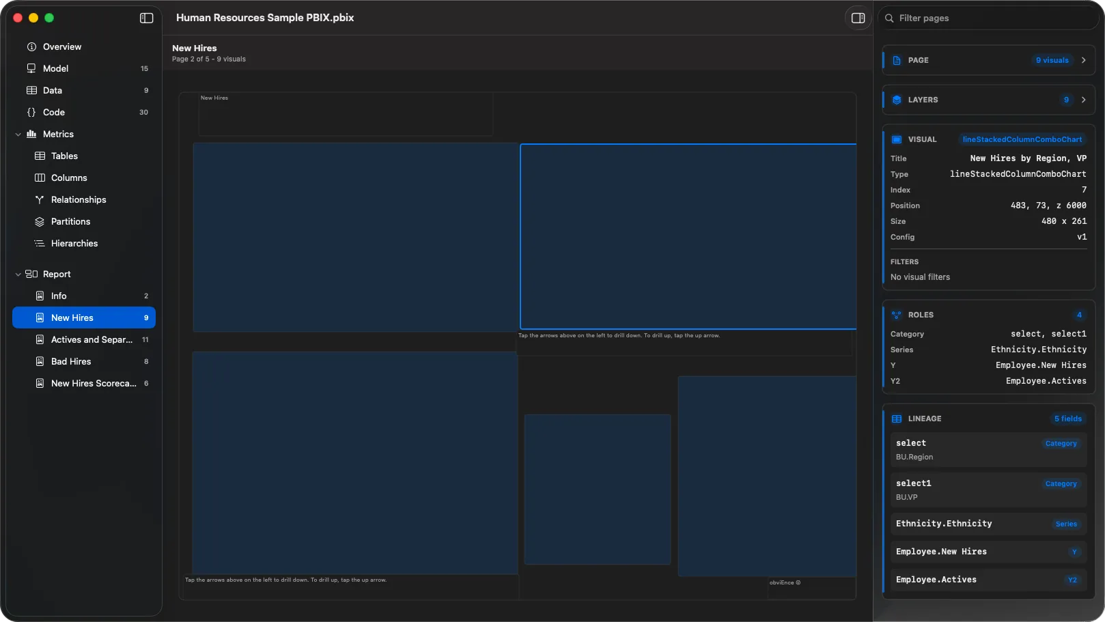Click the No visual filters text
This screenshot has height=622, width=1105.
[x=920, y=277]
